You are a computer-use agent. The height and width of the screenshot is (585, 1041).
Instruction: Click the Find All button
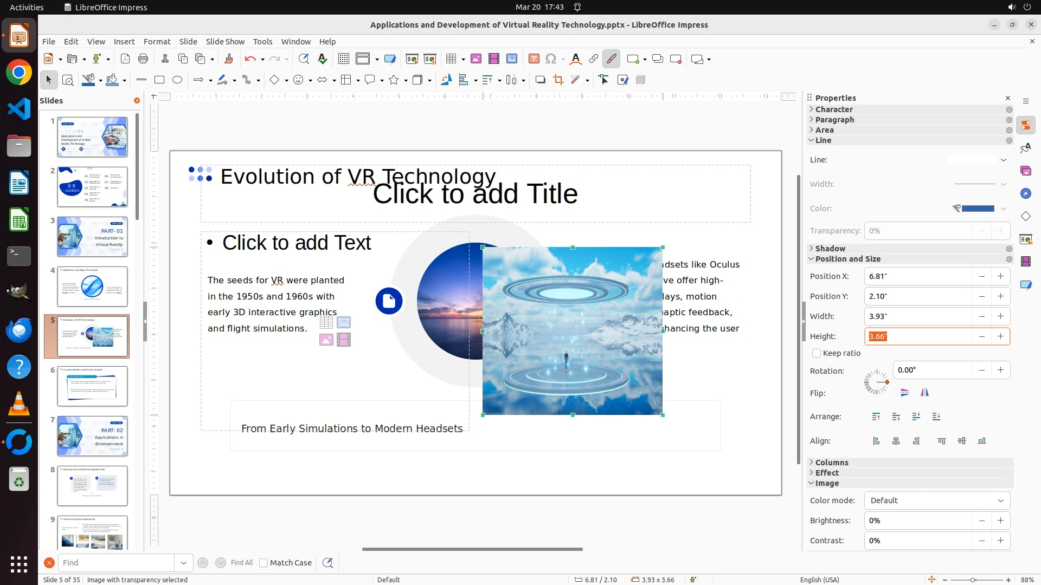[x=241, y=563]
